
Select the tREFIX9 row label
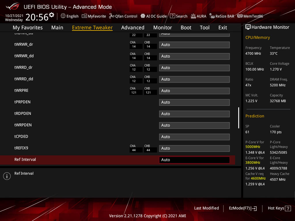21,148
